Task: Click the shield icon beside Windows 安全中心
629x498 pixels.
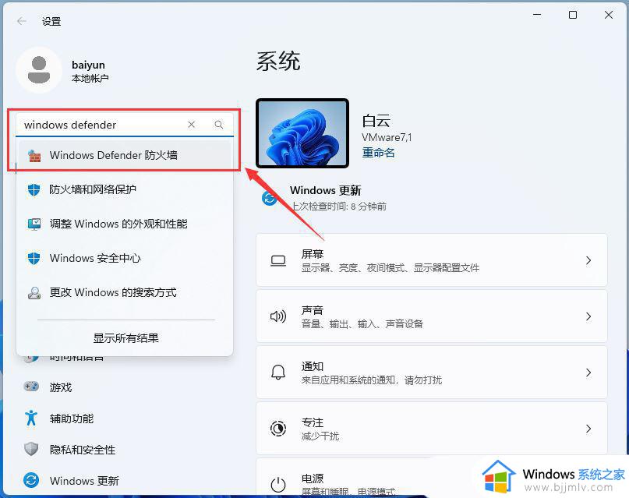Action: [34, 258]
